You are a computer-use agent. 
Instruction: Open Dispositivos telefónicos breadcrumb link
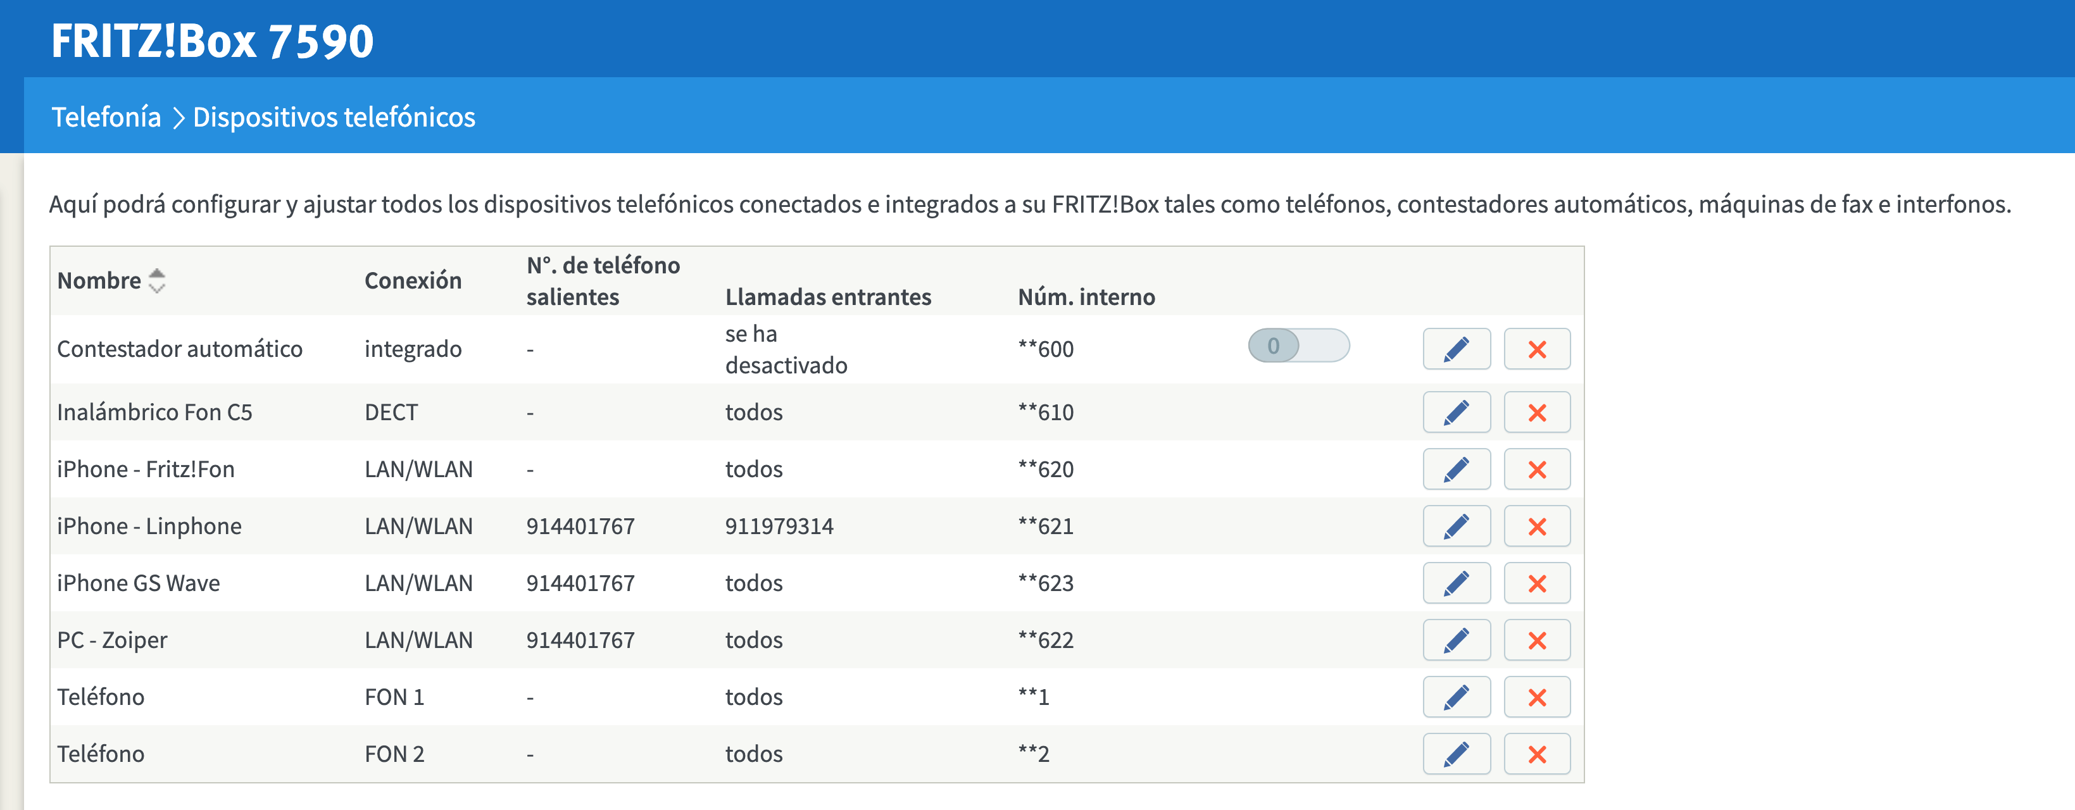tap(334, 116)
